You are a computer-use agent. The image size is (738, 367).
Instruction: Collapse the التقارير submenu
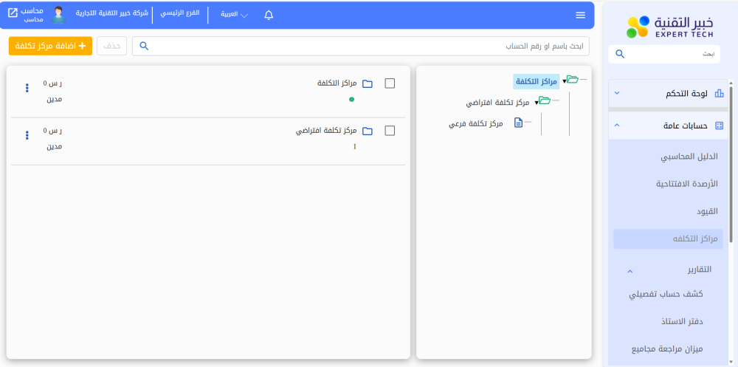630,271
